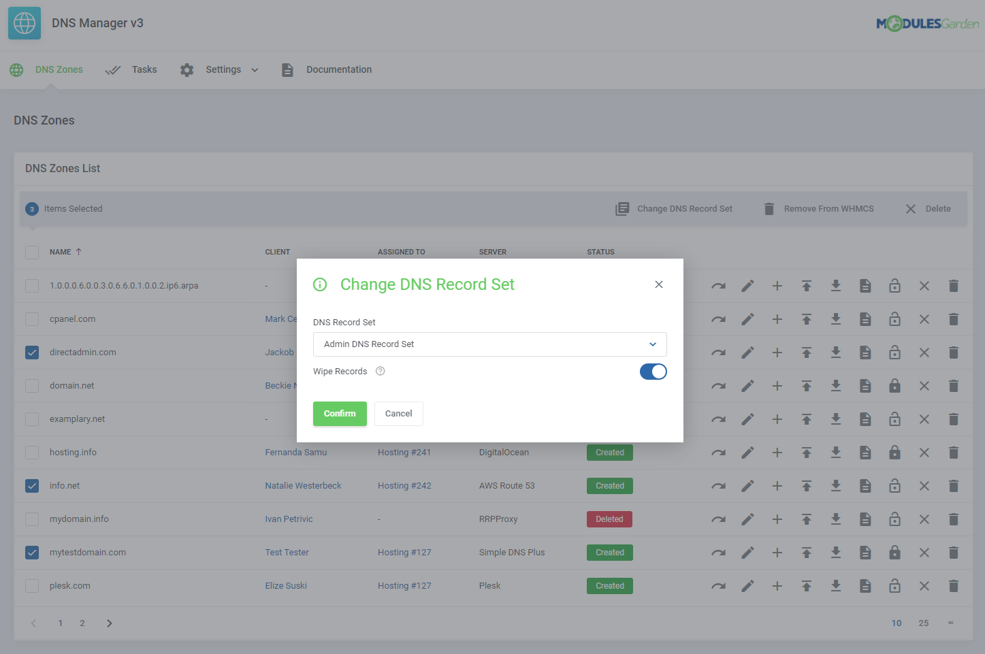The height and width of the screenshot is (654, 985).
Task: Click the trash bin icon for the ip6.arpa zone
Action: tap(953, 286)
